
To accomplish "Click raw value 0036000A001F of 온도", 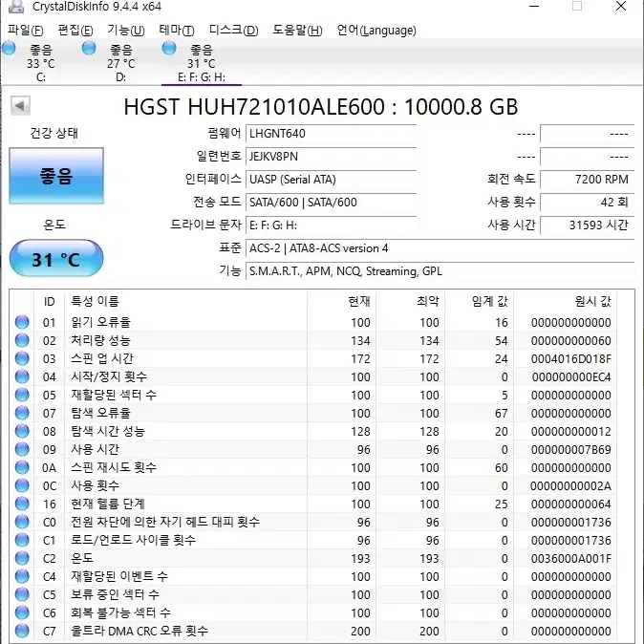I will tap(570, 559).
